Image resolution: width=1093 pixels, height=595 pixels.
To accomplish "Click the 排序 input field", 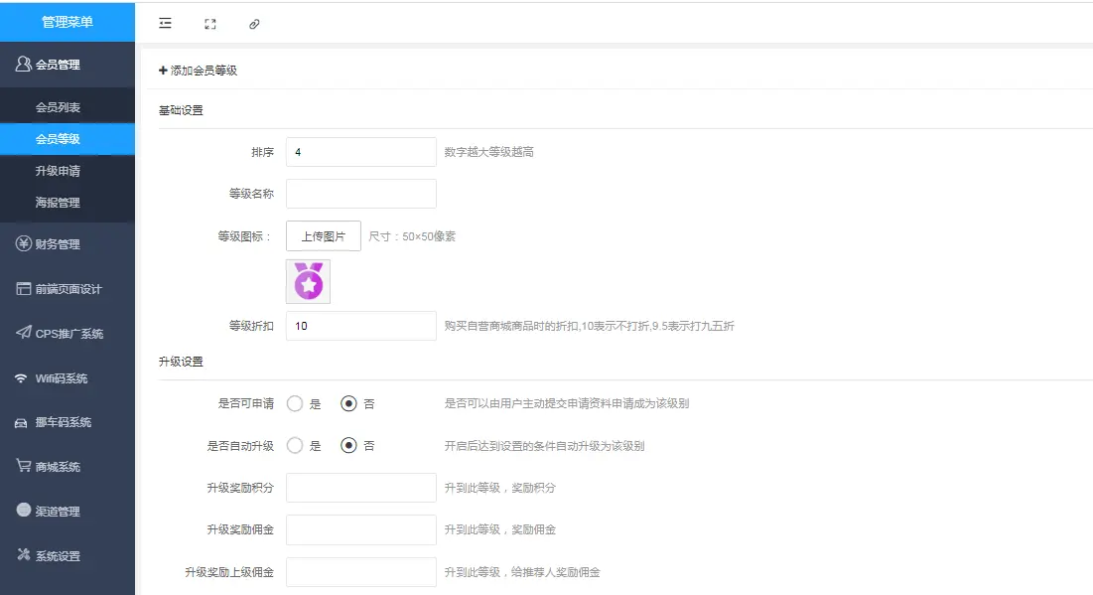I will (x=361, y=151).
